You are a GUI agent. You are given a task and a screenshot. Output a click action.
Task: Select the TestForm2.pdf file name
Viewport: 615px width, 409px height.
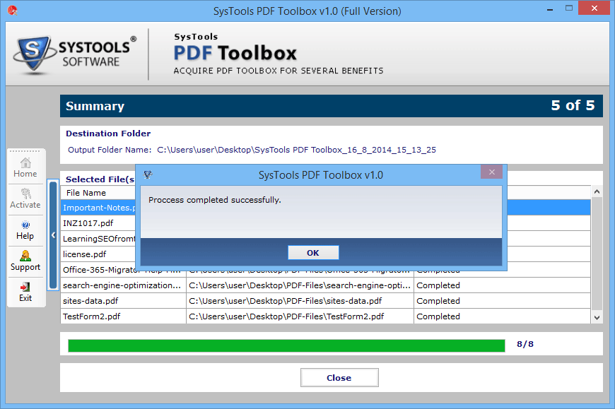click(92, 316)
